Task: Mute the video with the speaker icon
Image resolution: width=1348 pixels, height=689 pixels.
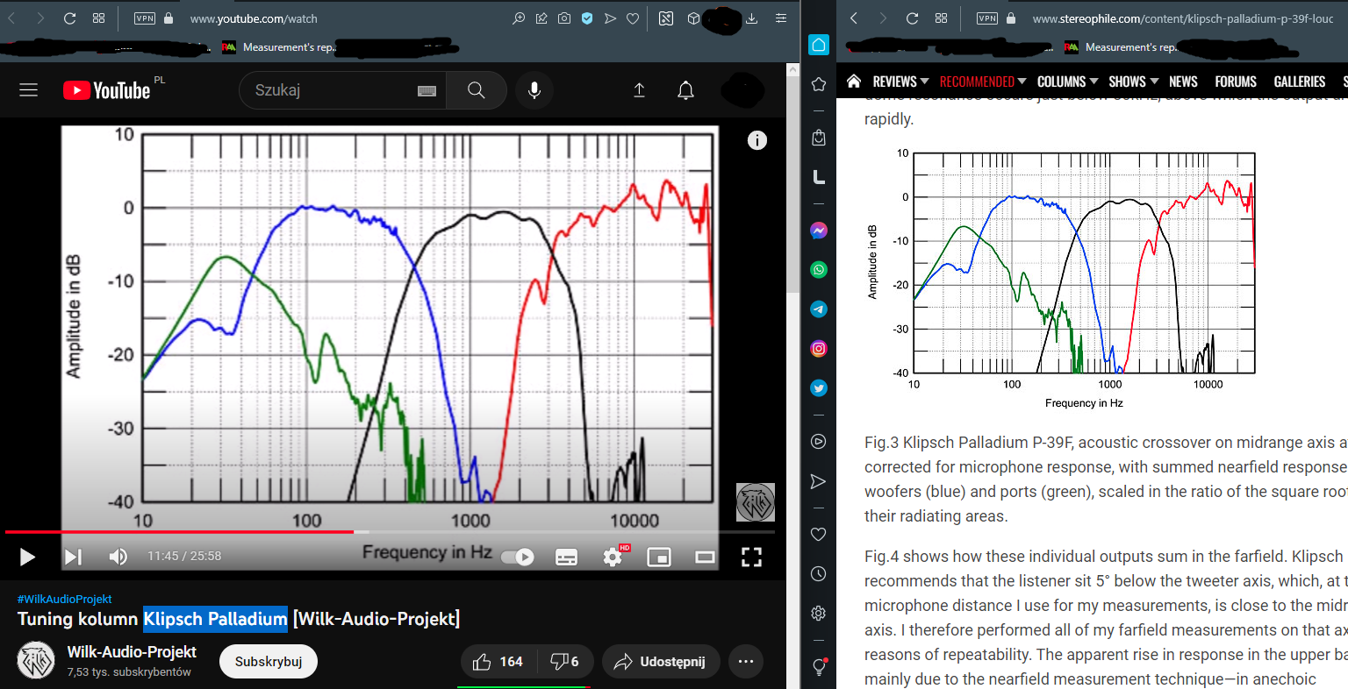Action: pyautogui.click(x=118, y=557)
